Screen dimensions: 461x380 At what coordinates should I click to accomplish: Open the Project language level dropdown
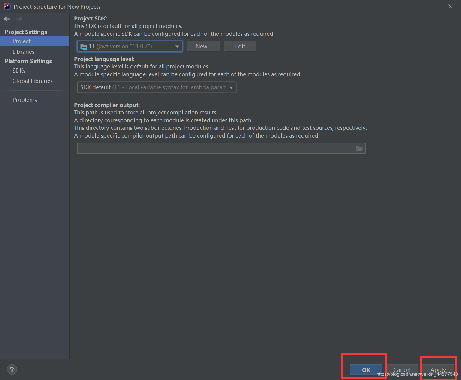tap(157, 87)
